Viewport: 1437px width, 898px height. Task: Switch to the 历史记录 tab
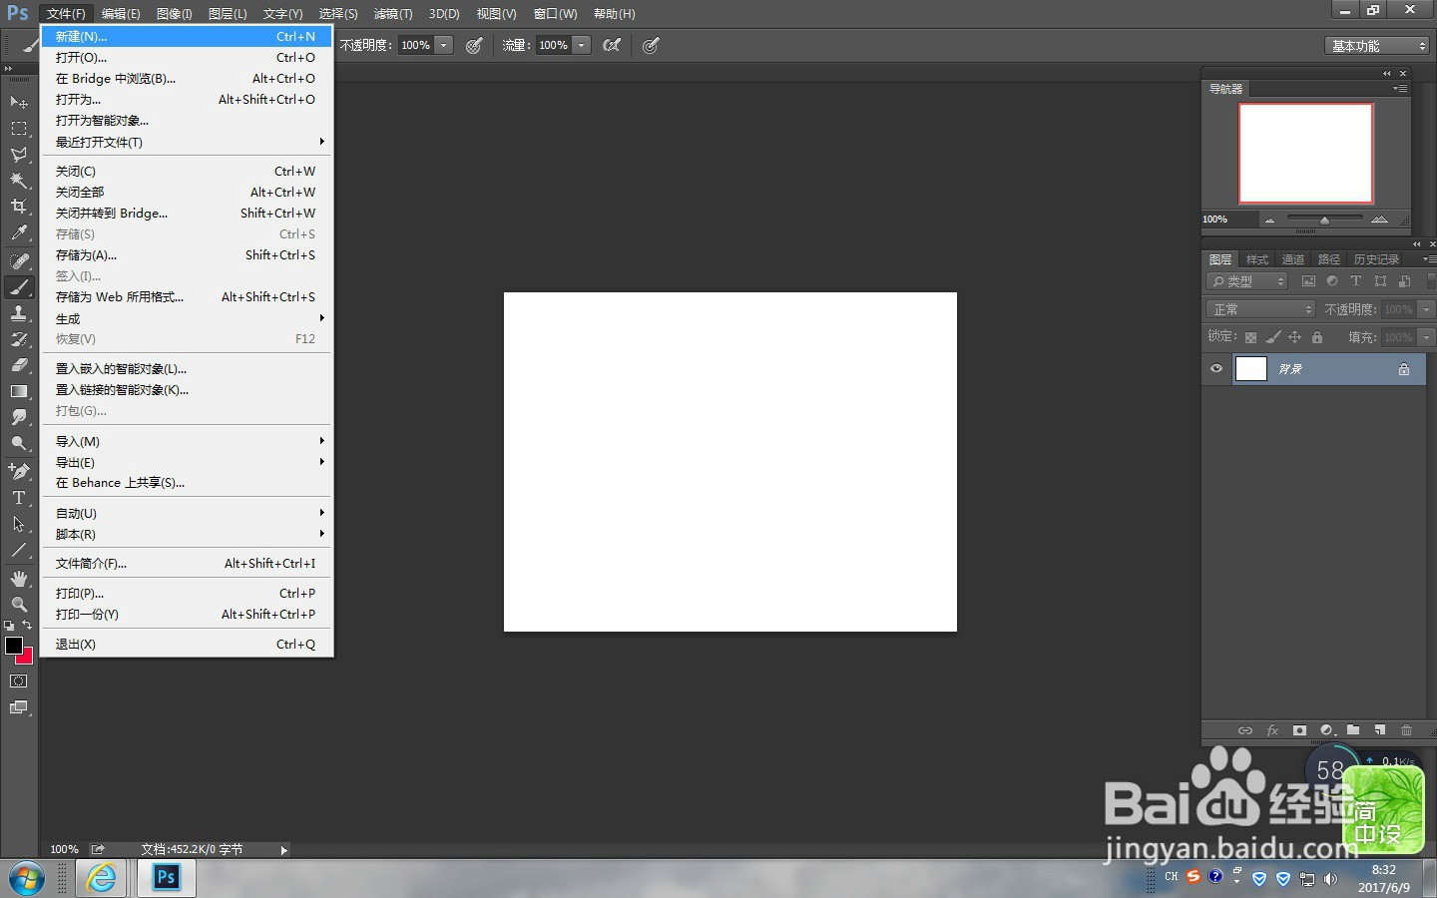(x=1377, y=259)
